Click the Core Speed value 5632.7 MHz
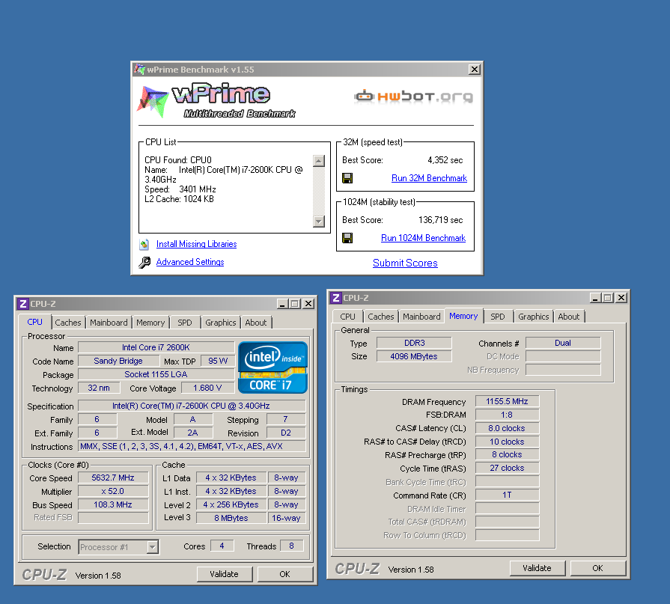Image resolution: width=670 pixels, height=604 pixels. [113, 478]
